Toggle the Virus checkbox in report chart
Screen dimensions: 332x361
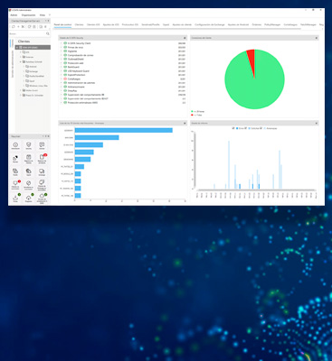pyautogui.click(x=233, y=128)
